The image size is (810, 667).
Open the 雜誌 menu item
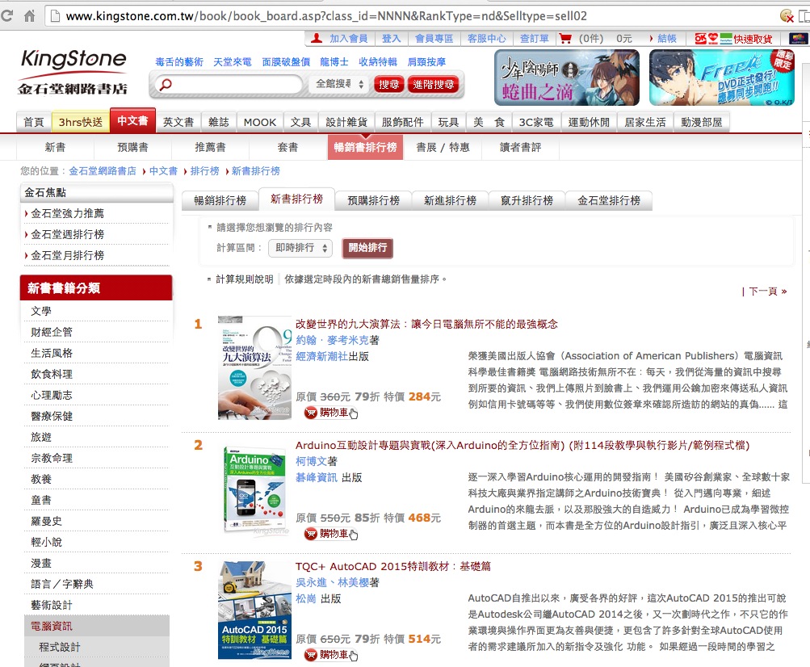219,123
